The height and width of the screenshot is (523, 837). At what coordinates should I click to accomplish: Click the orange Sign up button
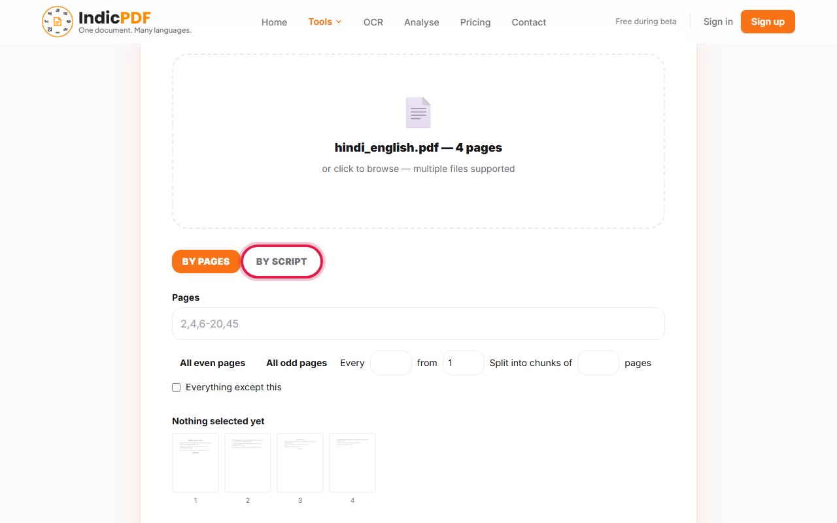point(768,22)
